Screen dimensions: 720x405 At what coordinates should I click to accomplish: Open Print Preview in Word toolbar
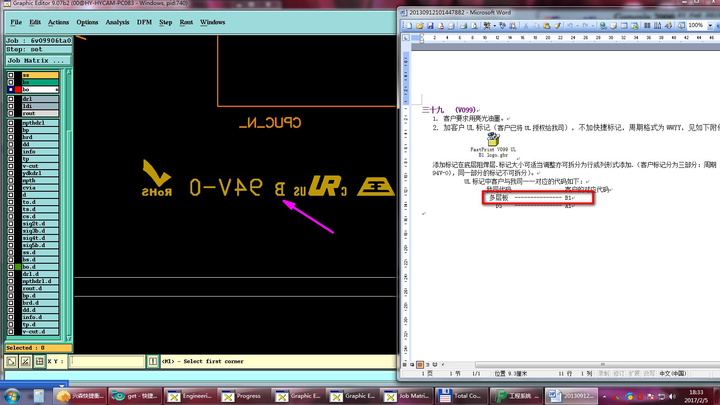(474, 26)
